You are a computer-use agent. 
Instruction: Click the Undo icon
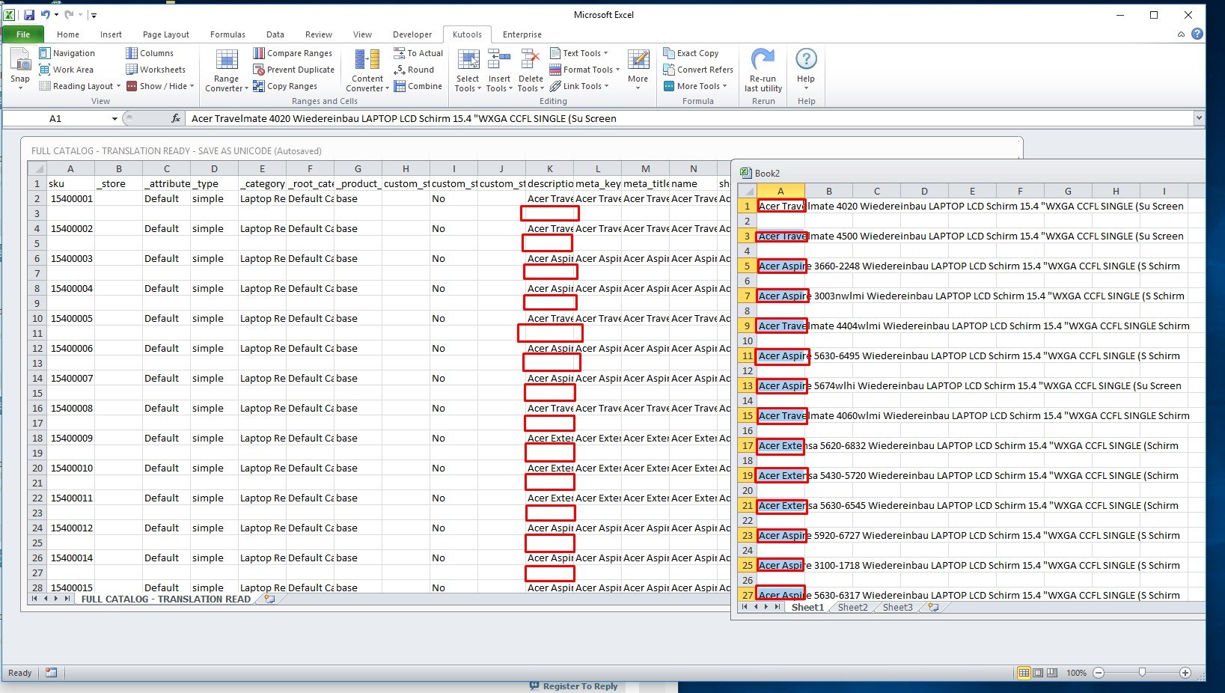tap(46, 14)
